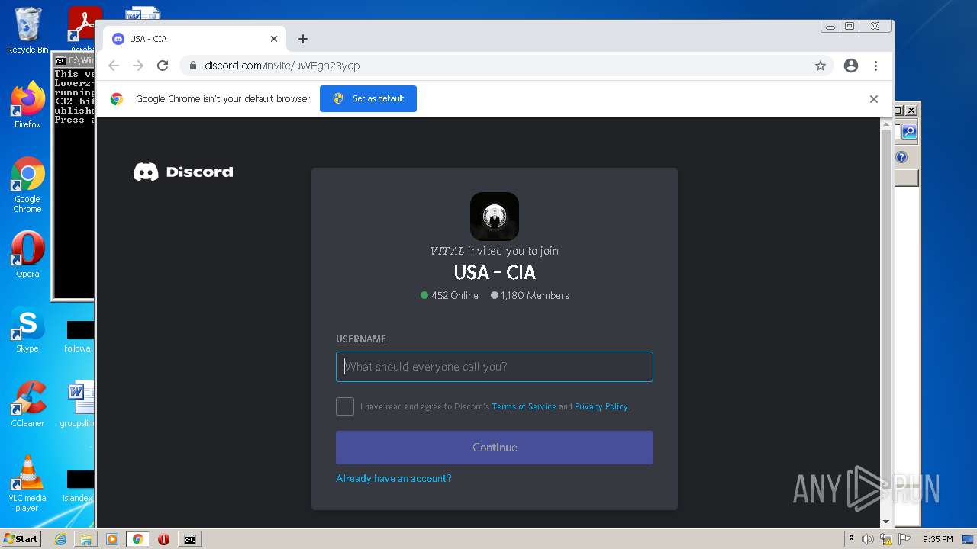977x549 pixels.
Task: Click the command prompt window title bar
Action: 74,60
